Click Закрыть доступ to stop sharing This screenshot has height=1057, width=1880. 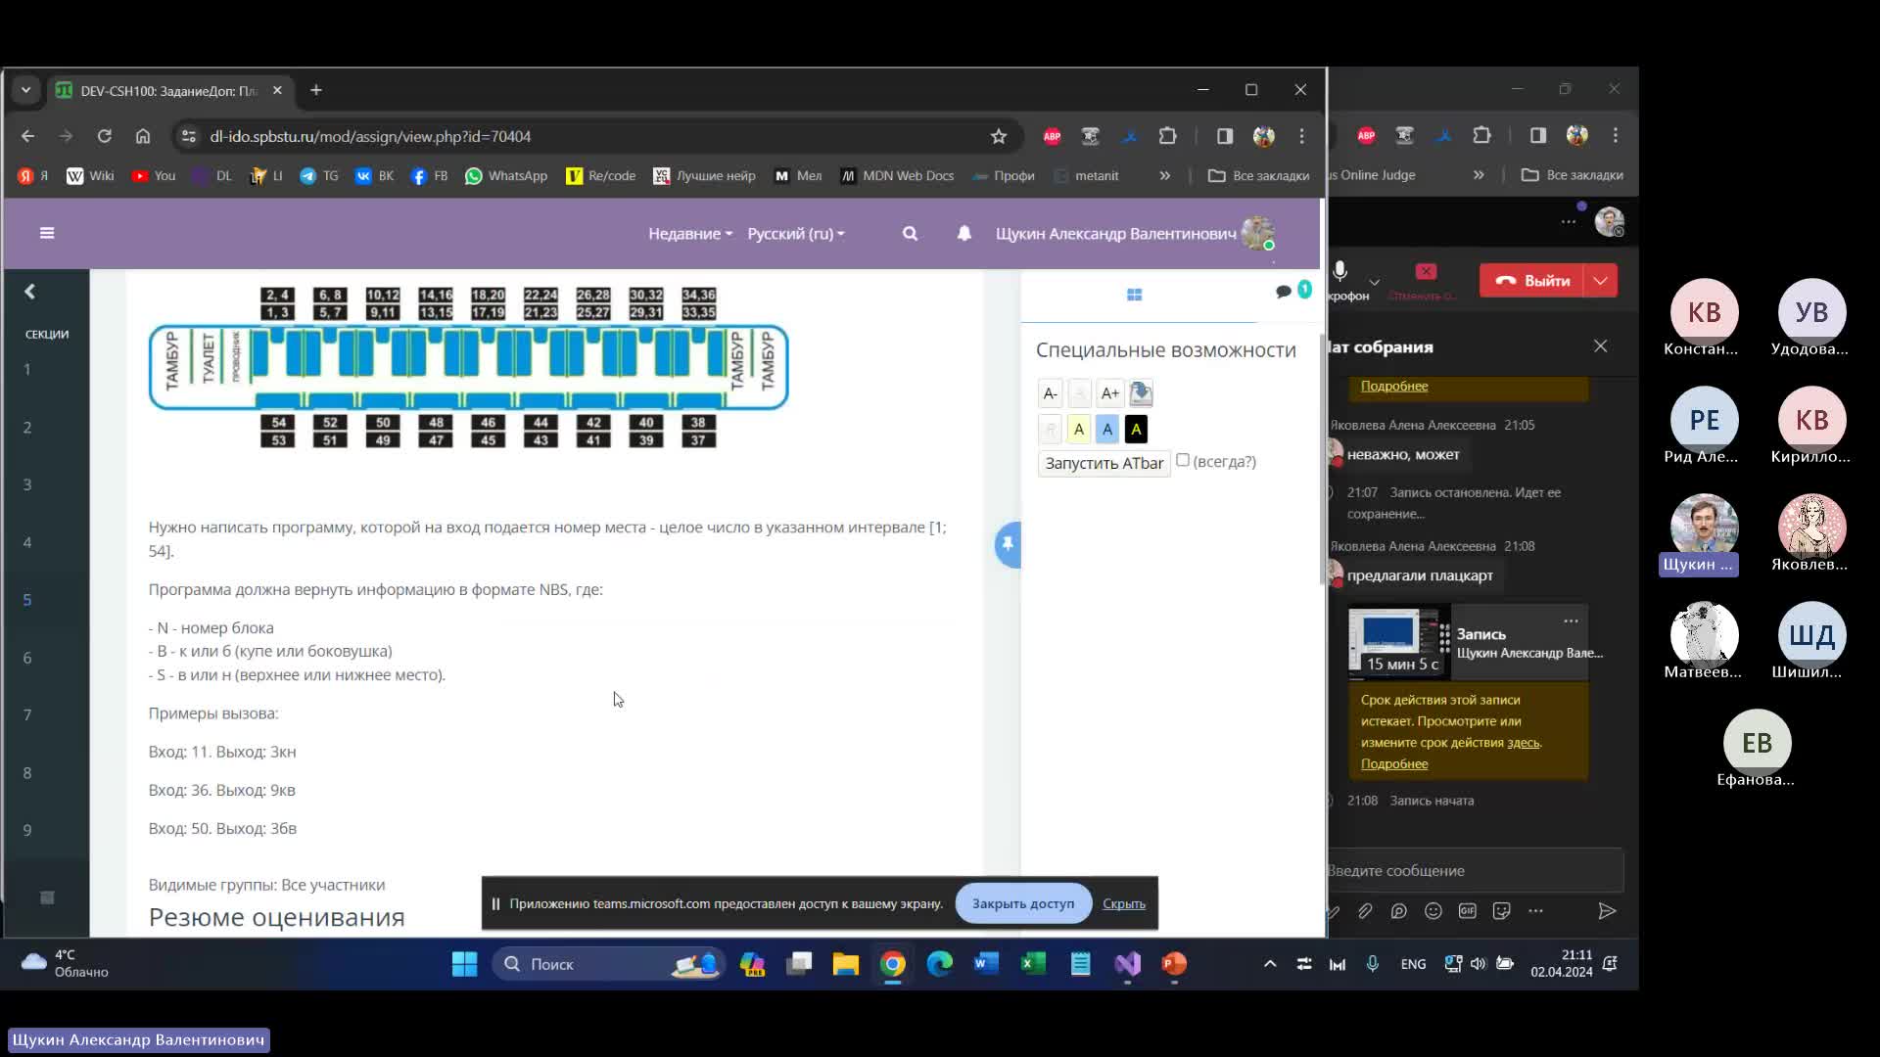1022,903
